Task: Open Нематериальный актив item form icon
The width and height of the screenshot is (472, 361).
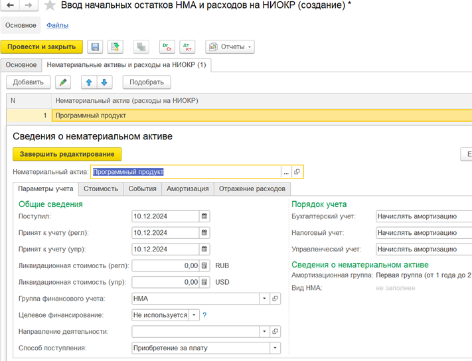Action: (x=297, y=172)
